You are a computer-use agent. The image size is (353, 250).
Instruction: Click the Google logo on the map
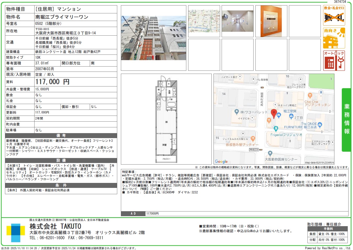221,161
